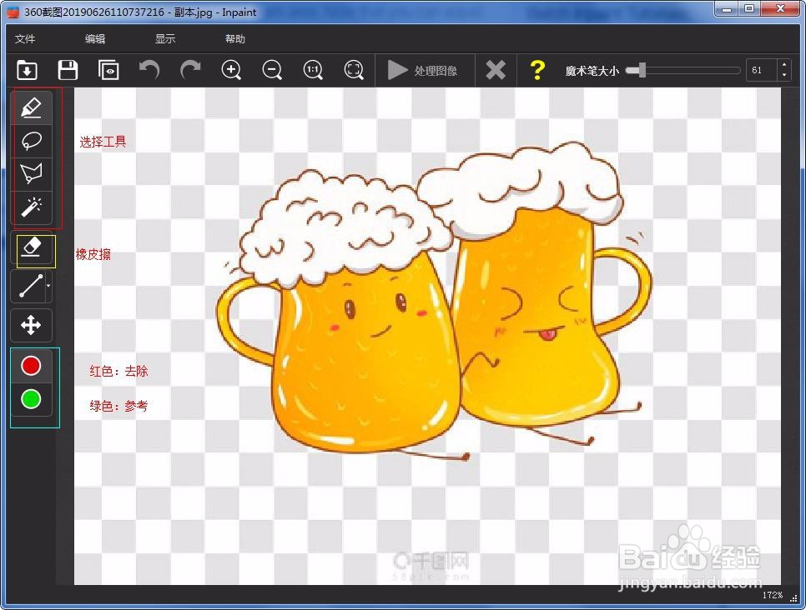Screen dimensions: 806x610
Task: Click the undo arrow icon
Action: 149,70
